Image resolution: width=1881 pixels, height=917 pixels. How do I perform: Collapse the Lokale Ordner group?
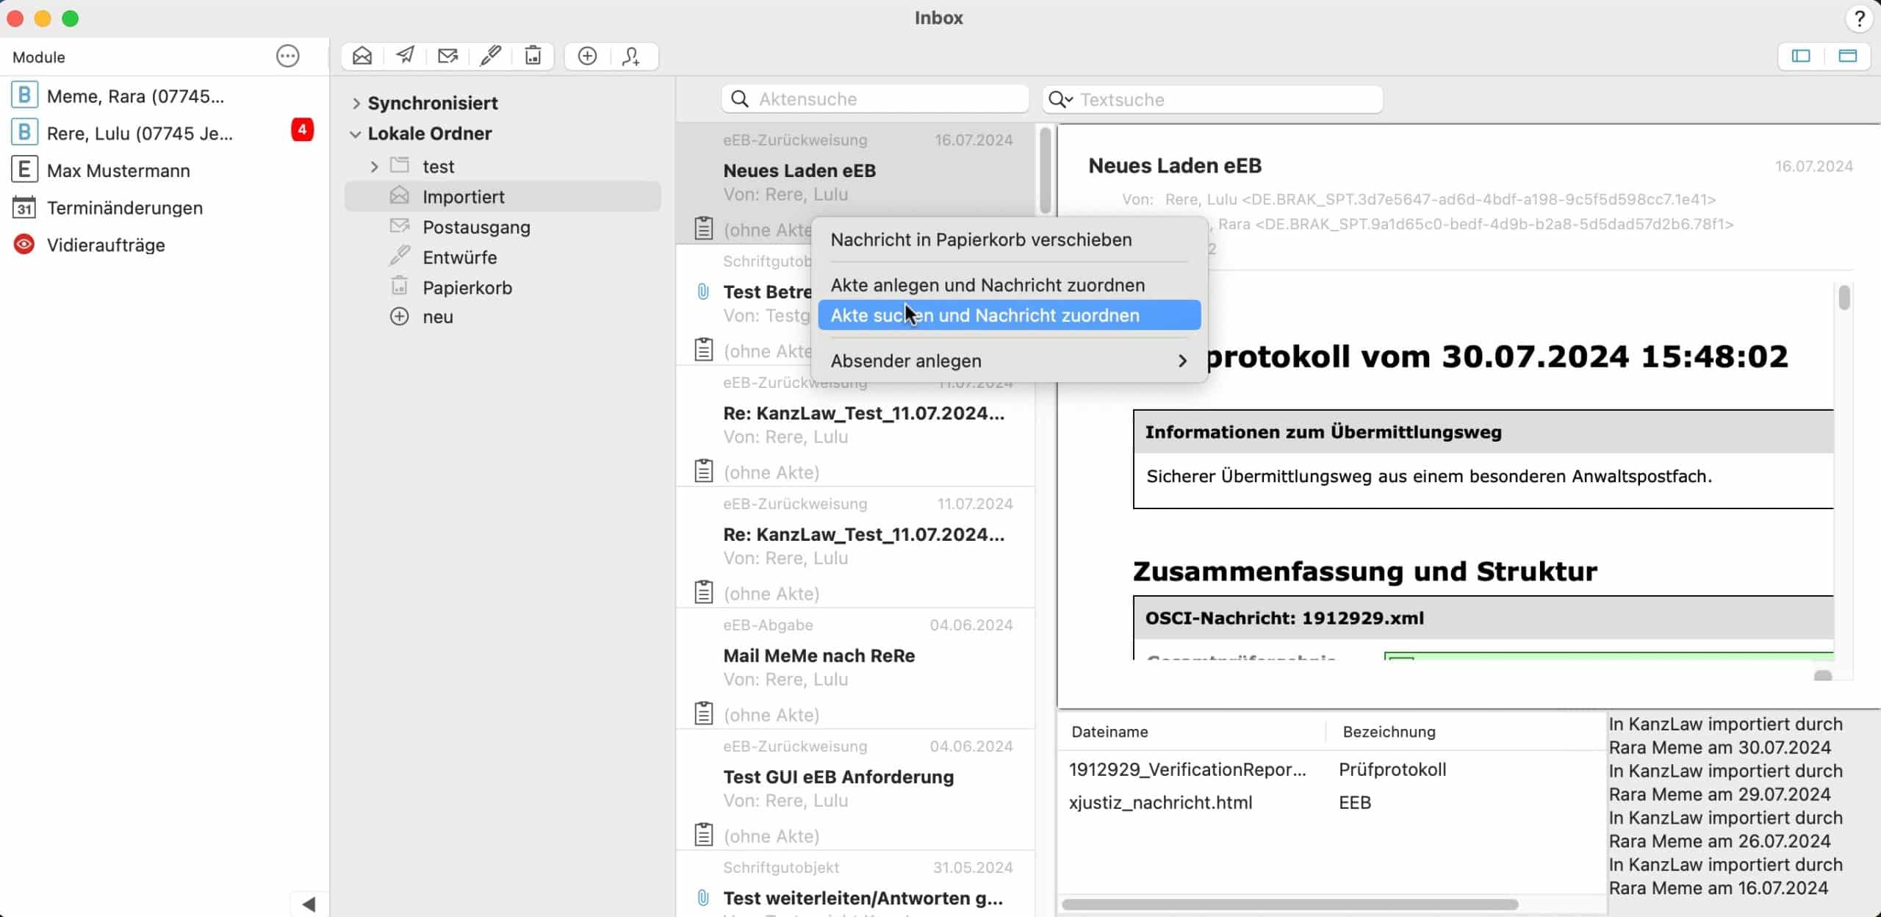pos(356,134)
